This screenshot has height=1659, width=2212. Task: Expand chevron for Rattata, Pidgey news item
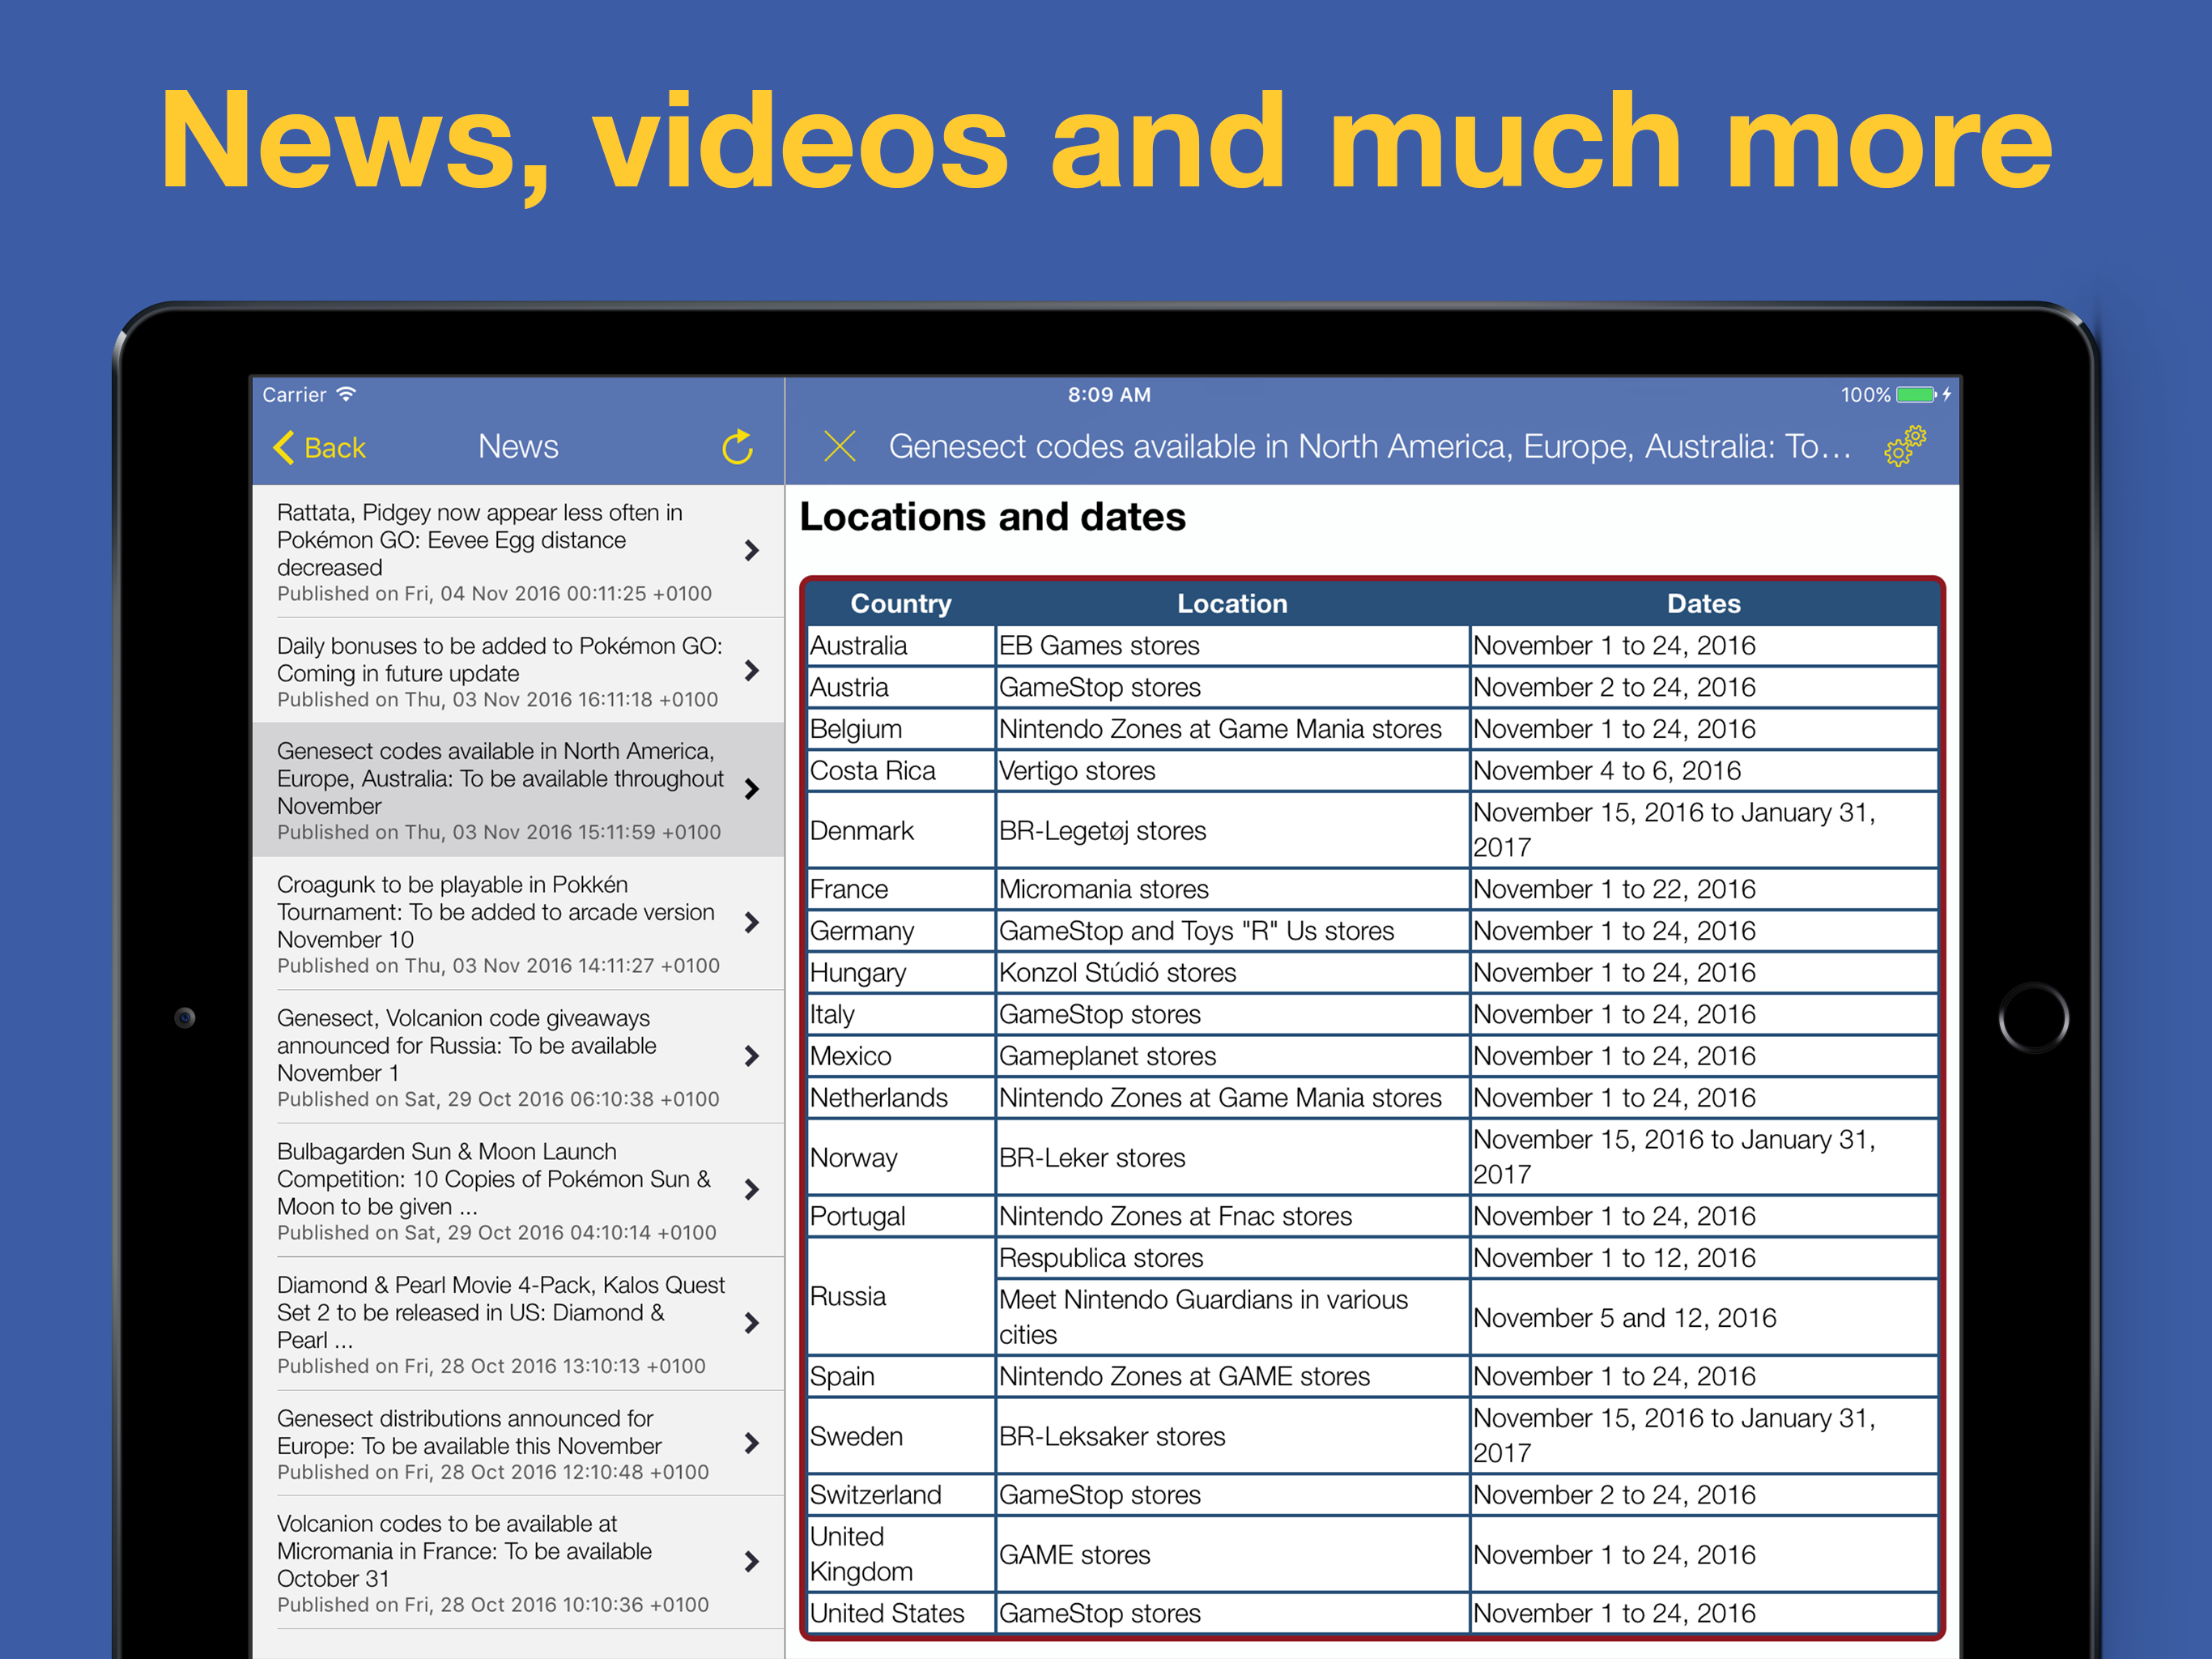click(x=752, y=550)
